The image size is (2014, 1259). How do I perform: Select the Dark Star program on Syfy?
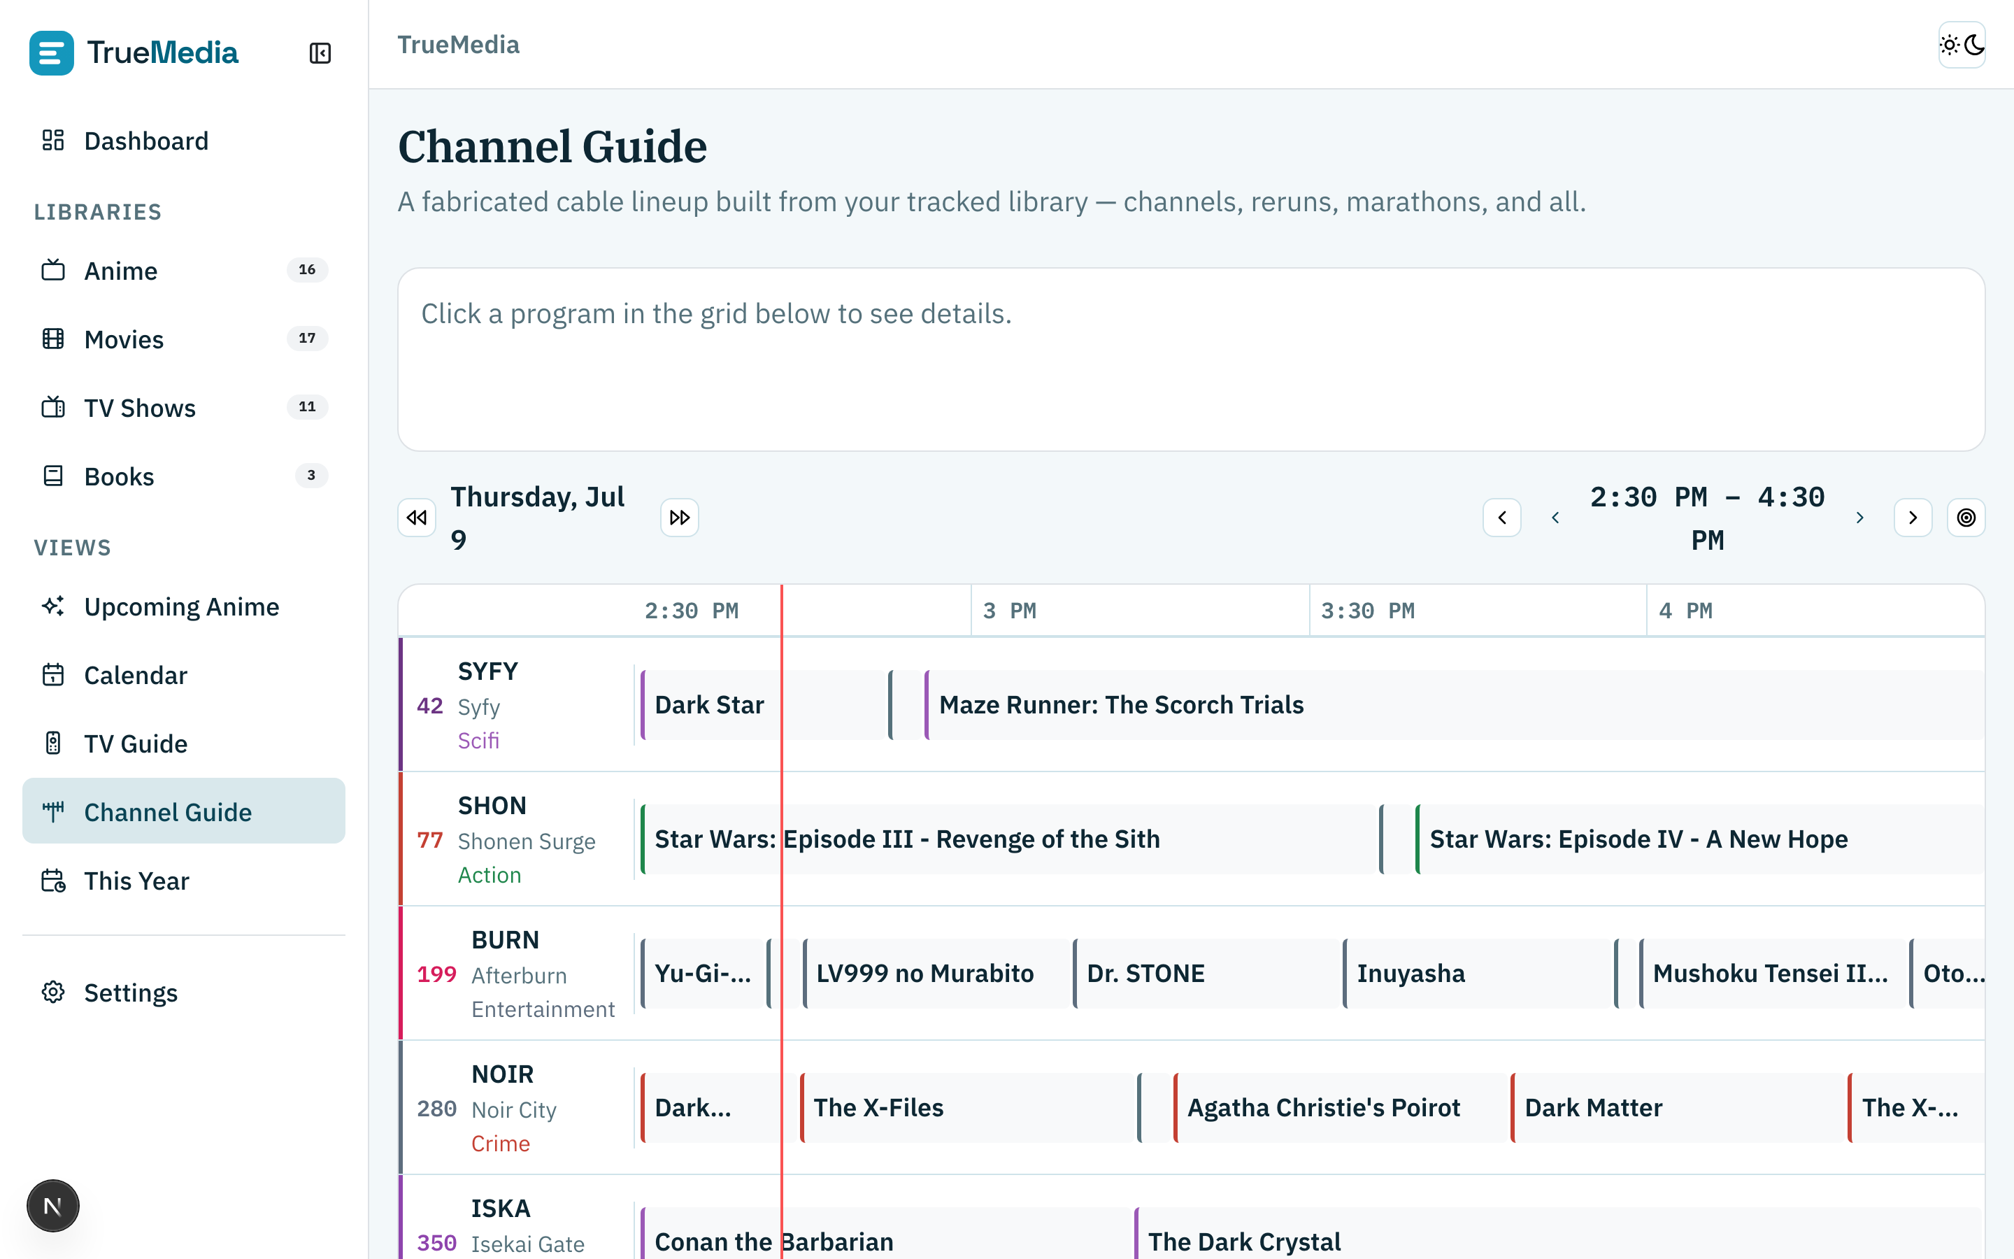(762, 705)
